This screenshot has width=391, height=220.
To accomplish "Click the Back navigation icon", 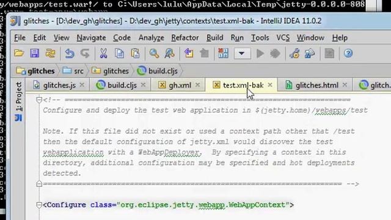I will tap(189, 53).
